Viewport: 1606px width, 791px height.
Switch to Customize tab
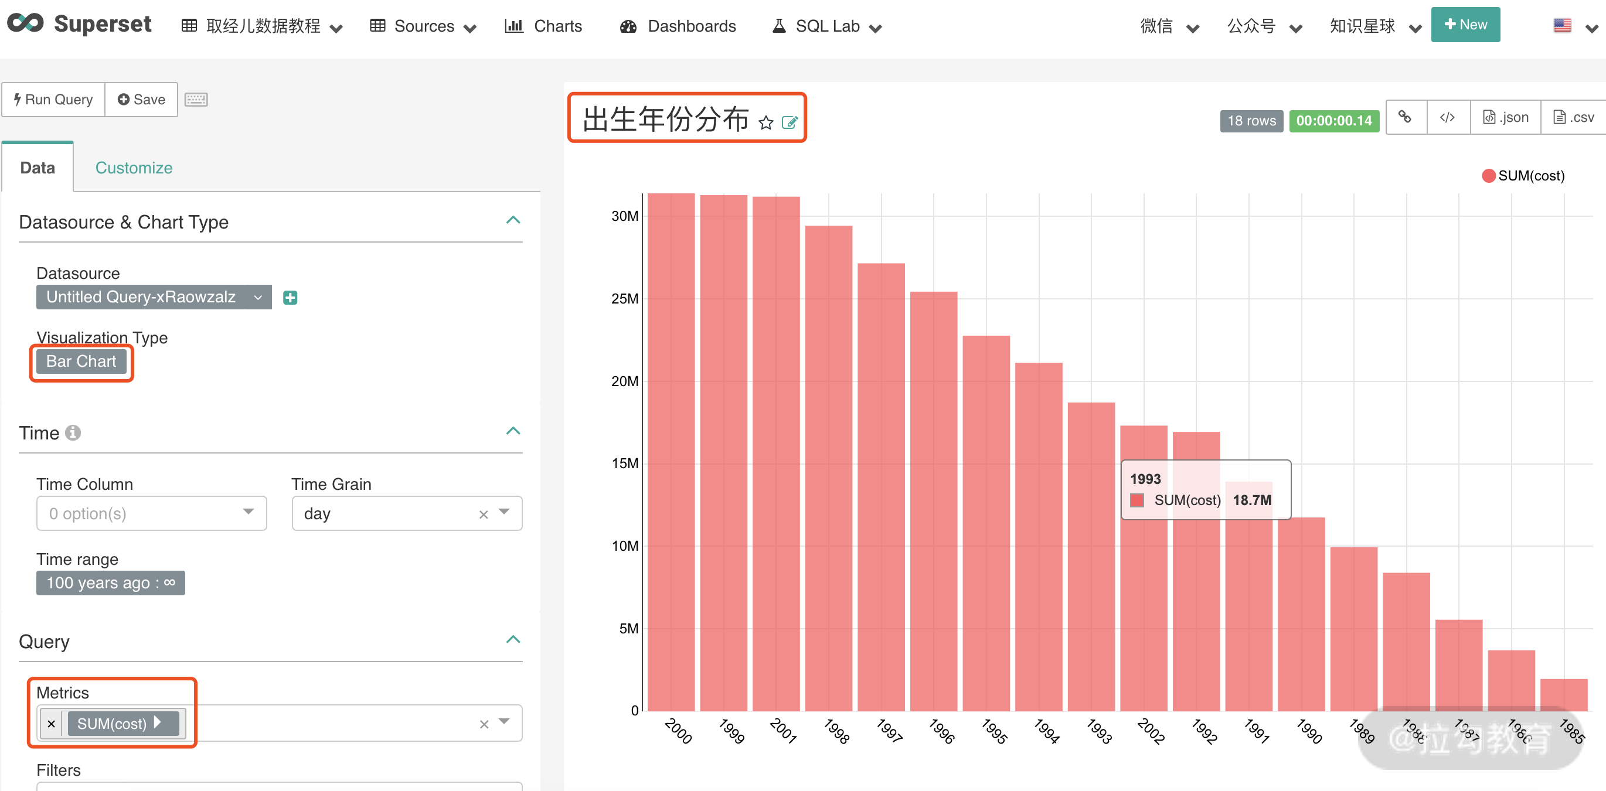(134, 168)
